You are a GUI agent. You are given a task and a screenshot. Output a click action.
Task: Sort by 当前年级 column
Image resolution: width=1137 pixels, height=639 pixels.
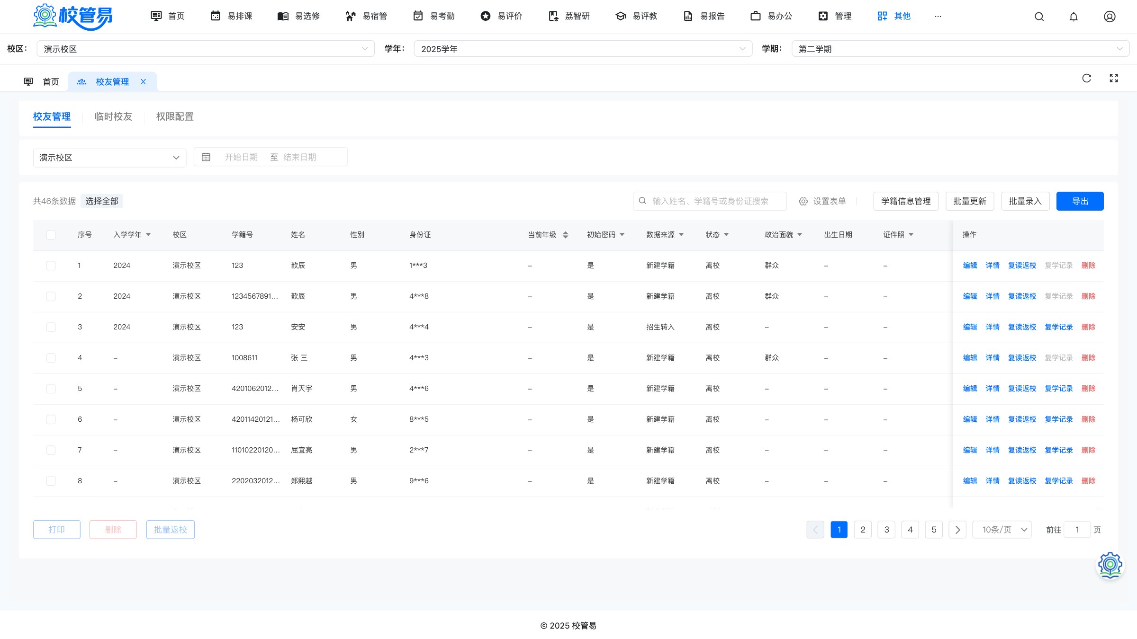[565, 235]
